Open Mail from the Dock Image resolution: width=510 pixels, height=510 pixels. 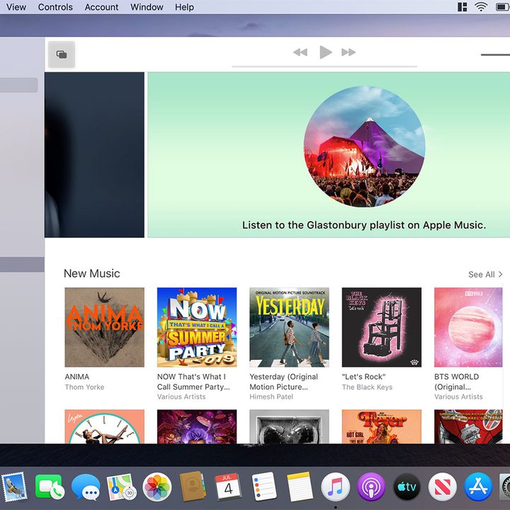point(13,487)
